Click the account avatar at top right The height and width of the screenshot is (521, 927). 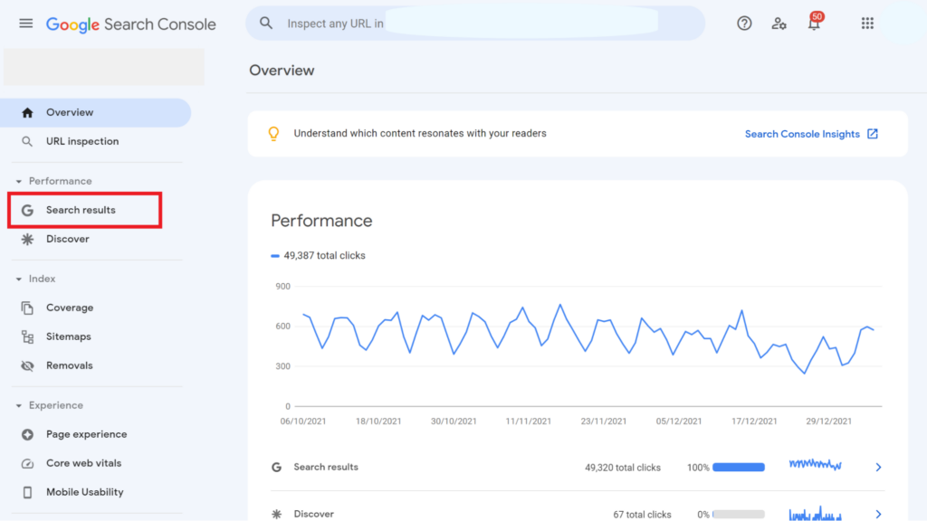coord(904,24)
